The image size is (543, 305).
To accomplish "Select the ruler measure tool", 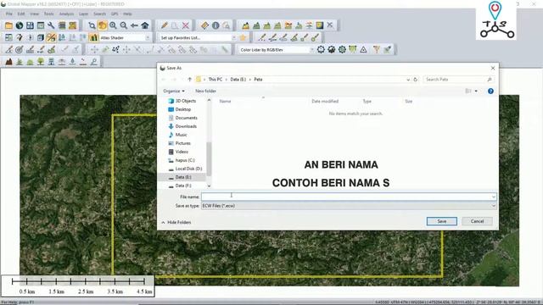I will click(204, 25).
